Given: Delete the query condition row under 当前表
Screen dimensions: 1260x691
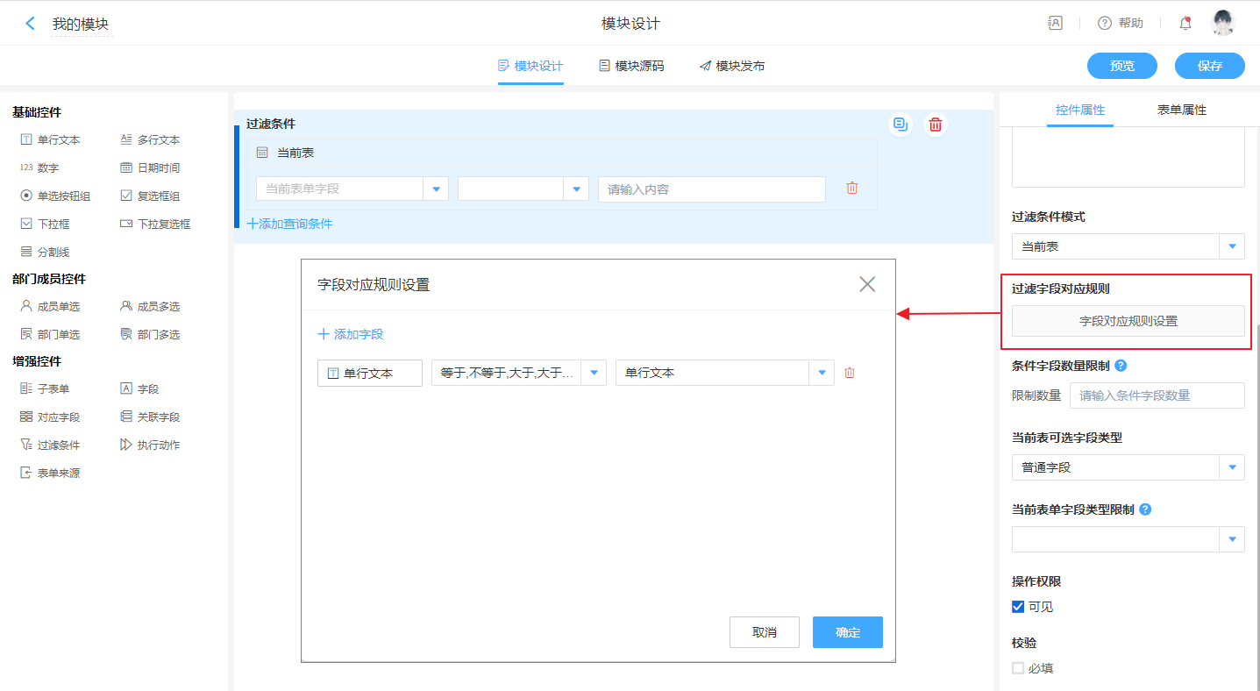Looking at the screenshot, I should (x=851, y=189).
